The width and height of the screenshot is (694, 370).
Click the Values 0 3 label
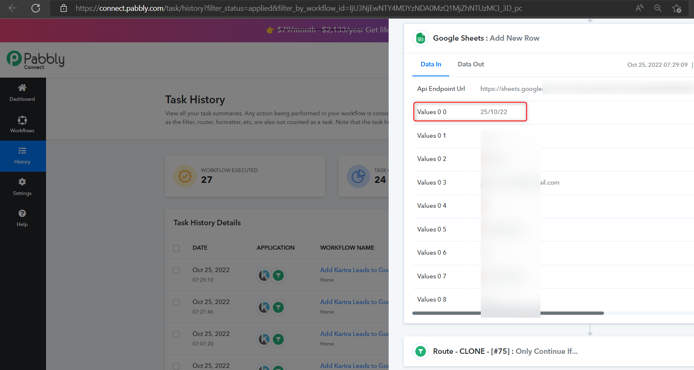tap(432, 183)
